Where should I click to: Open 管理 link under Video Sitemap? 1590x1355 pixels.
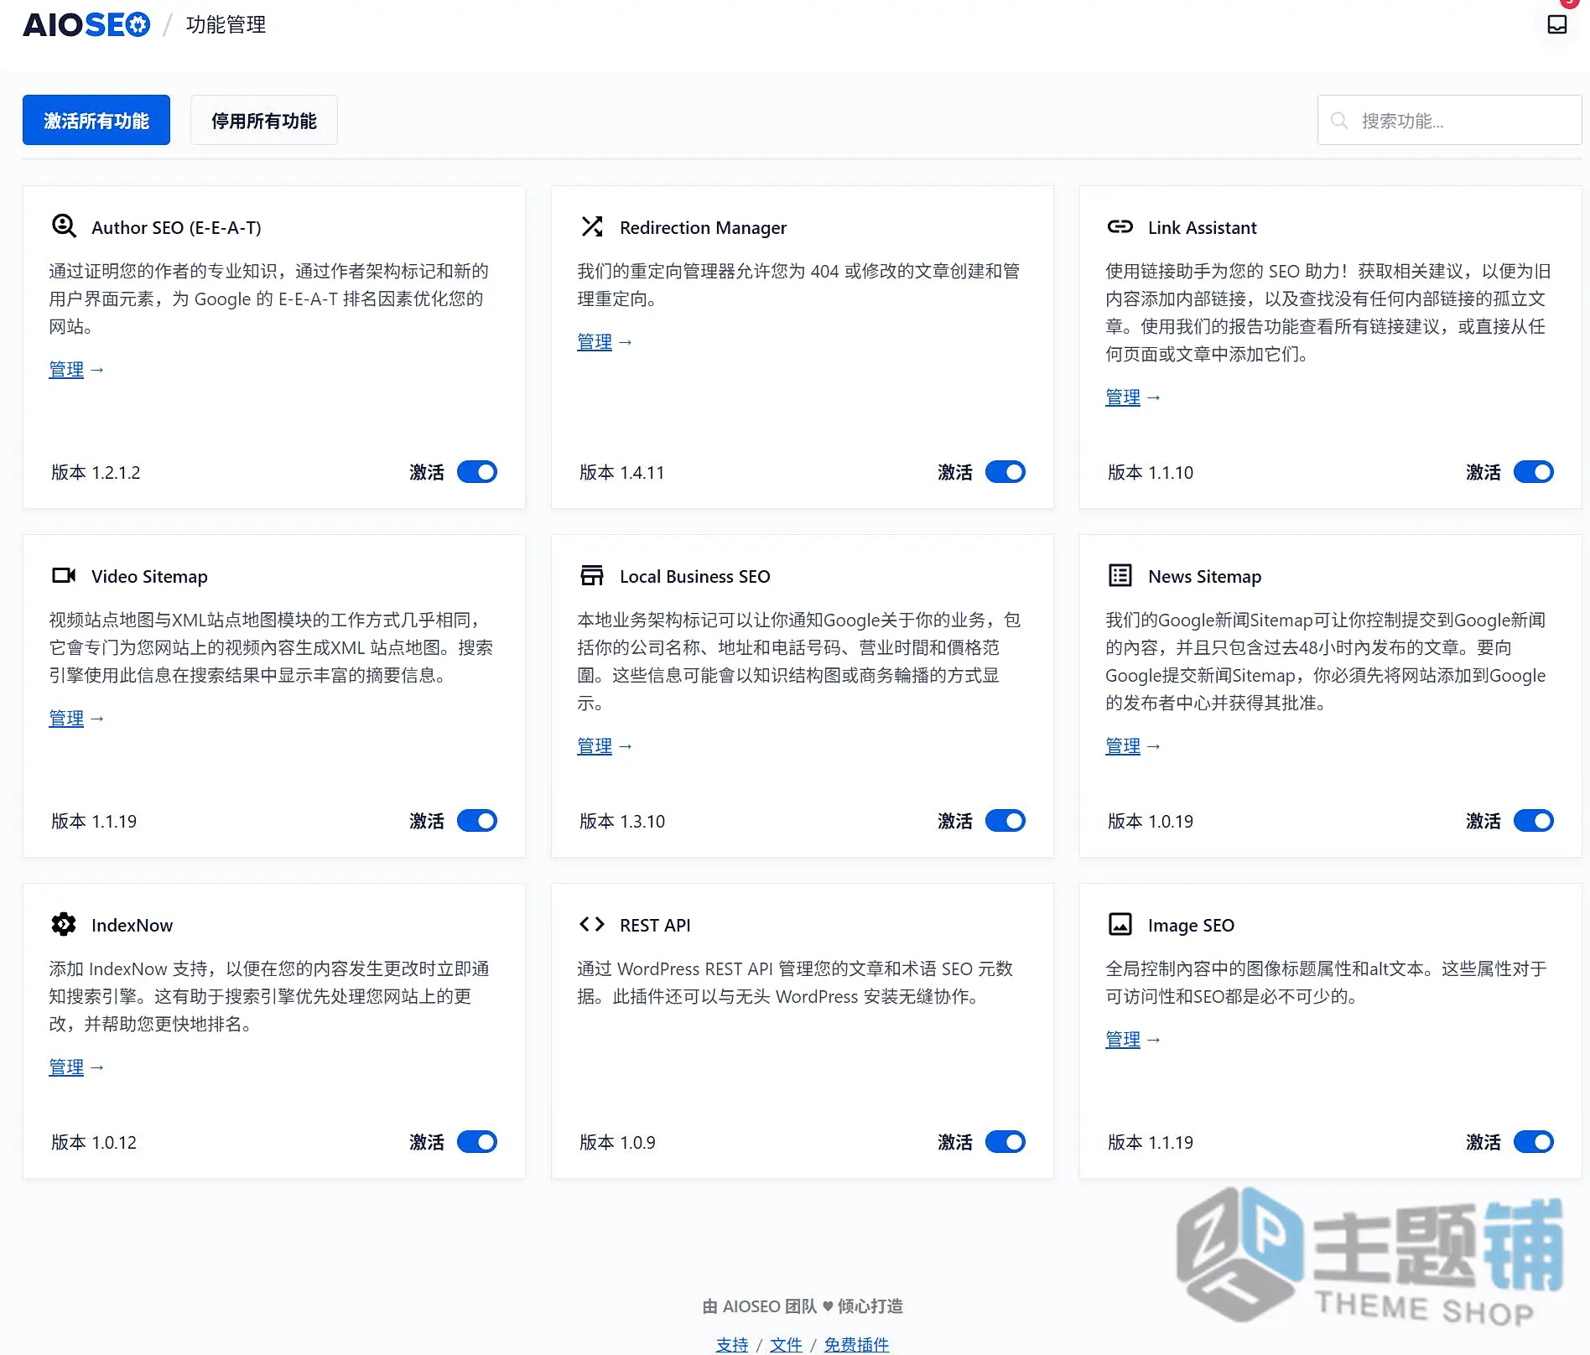(66, 719)
